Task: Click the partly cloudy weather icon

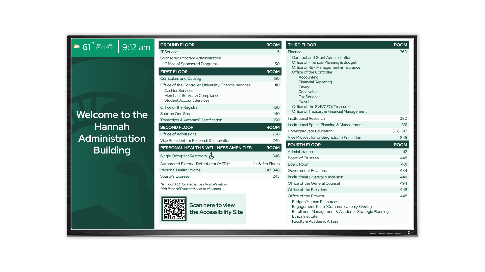Action: click(x=77, y=47)
